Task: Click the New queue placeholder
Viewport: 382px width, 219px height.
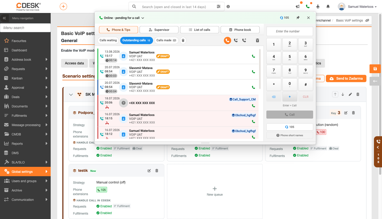Action: 215,191
